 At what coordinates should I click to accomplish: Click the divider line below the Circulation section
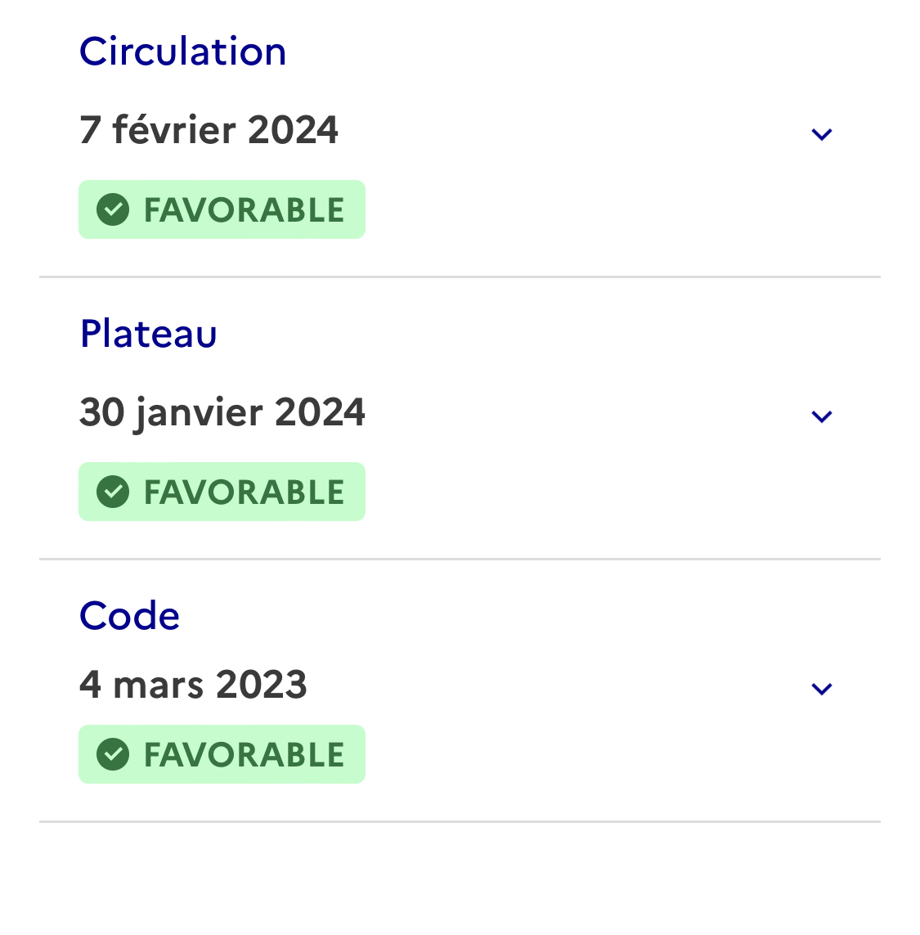[460, 277]
